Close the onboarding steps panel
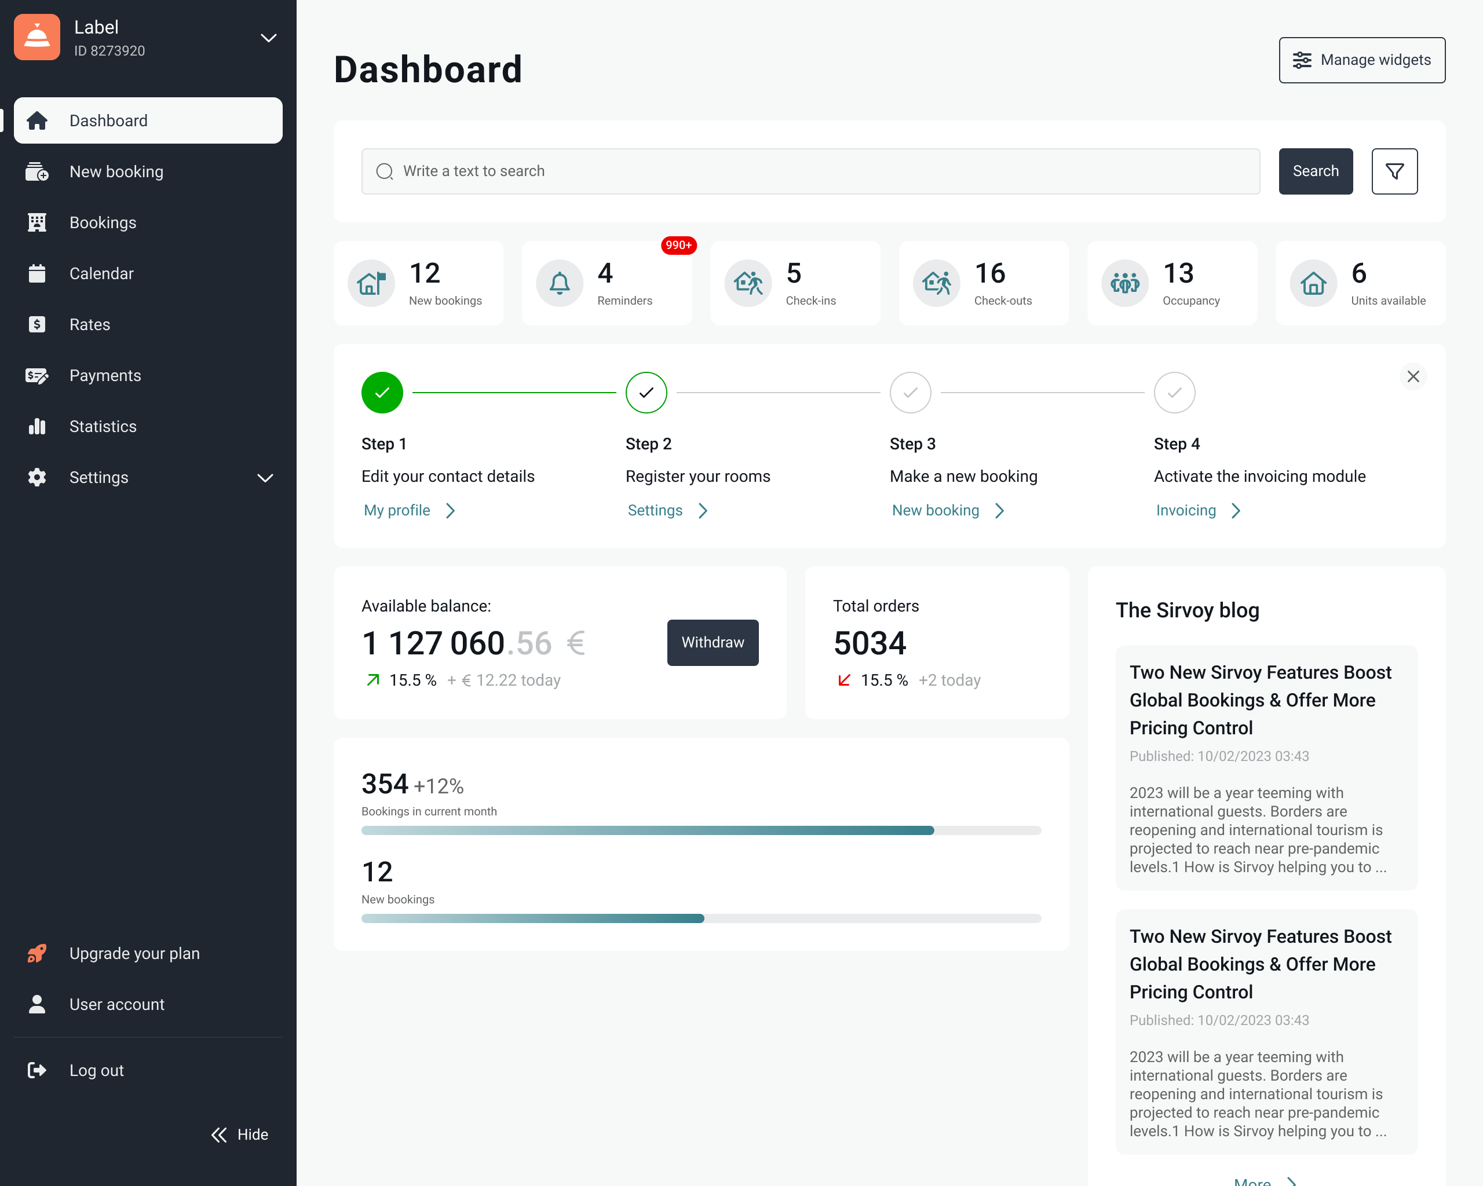 [1413, 377]
